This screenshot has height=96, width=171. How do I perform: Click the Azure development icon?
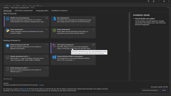pos(54,19)
